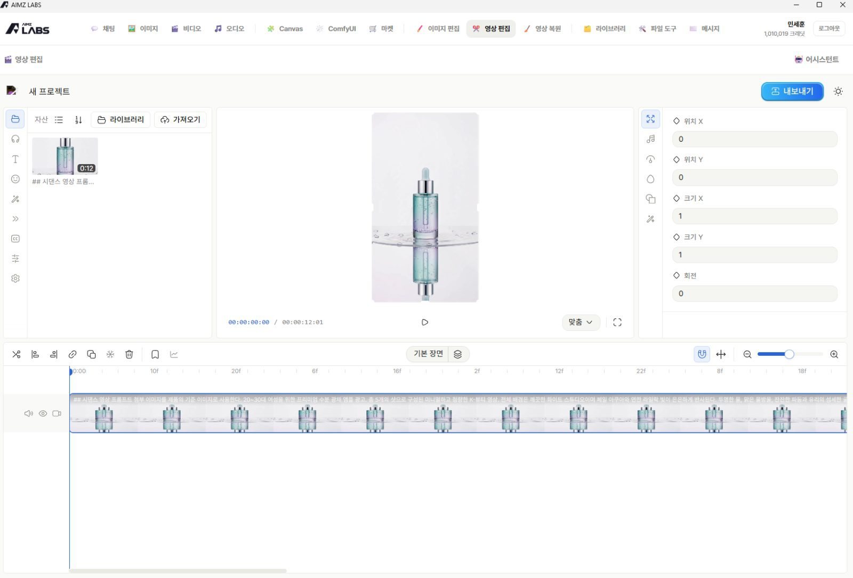The width and height of the screenshot is (853, 578).
Task: Open the keyframe graph icon
Action: click(x=174, y=354)
